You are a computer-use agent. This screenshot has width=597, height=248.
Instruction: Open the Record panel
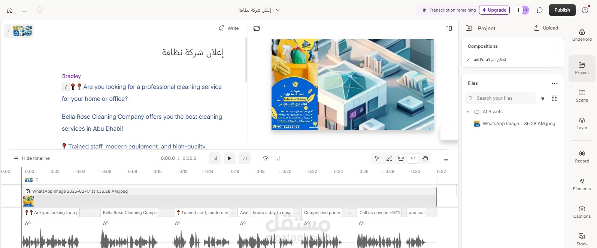(x=582, y=157)
